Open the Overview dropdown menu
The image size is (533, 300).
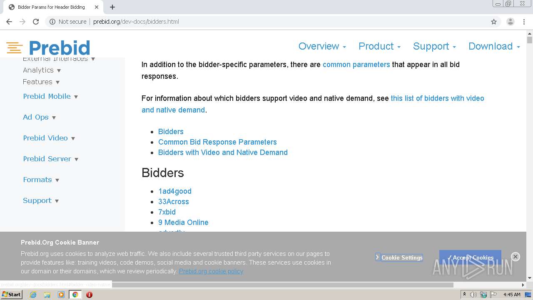(322, 46)
